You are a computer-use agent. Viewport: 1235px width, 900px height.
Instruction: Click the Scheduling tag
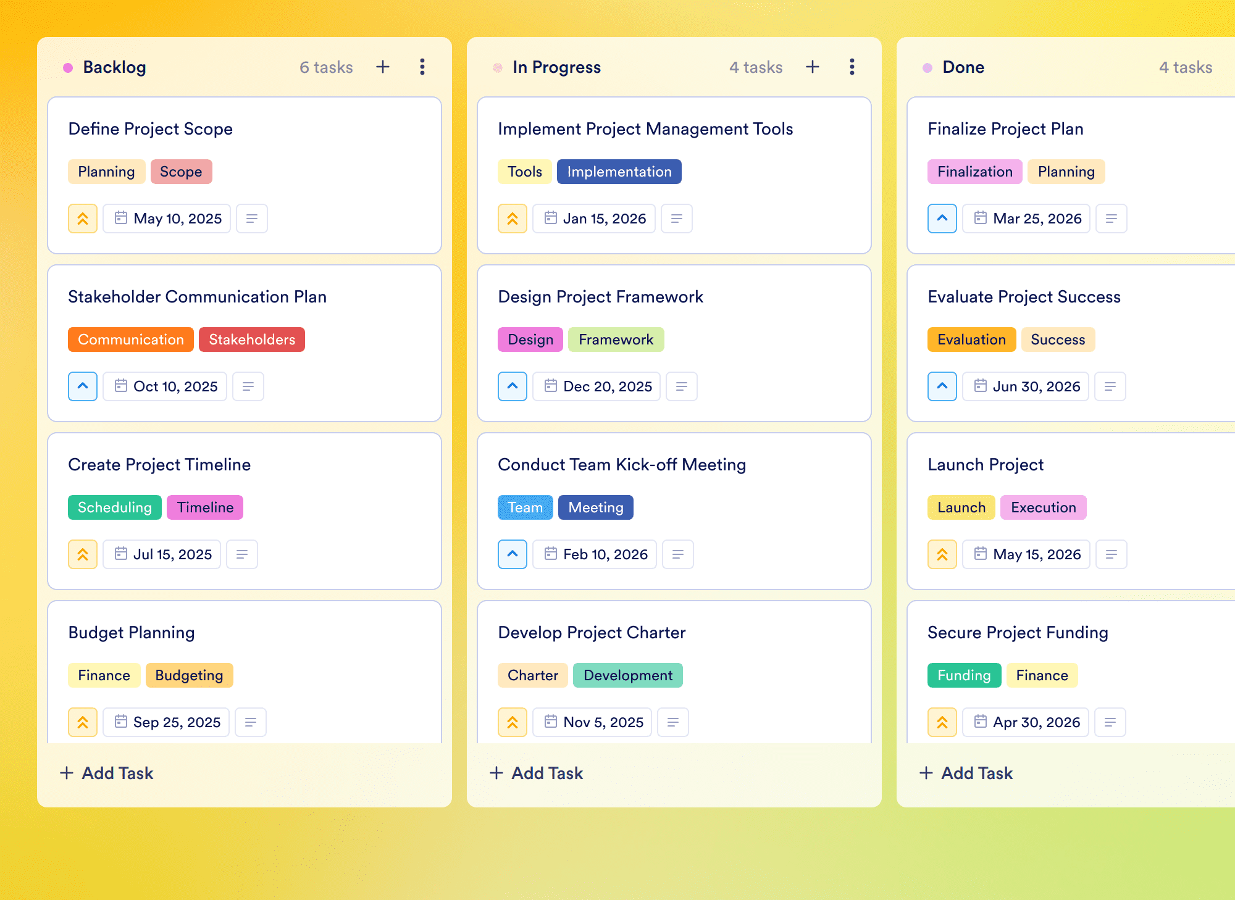pos(115,507)
